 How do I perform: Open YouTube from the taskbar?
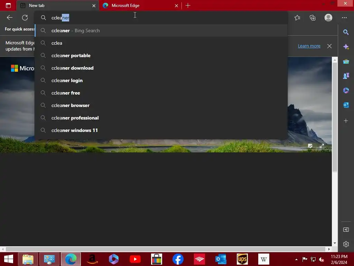(x=135, y=259)
